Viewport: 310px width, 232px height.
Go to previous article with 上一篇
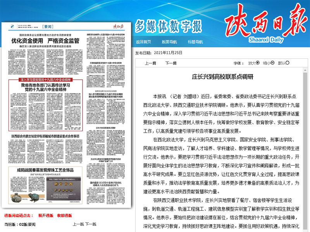pyautogui.click(x=150, y=63)
